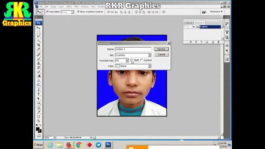This screenshot has width=265, height=149.
Task: Open Telegram from the taskbar
Action: point(99,145)
